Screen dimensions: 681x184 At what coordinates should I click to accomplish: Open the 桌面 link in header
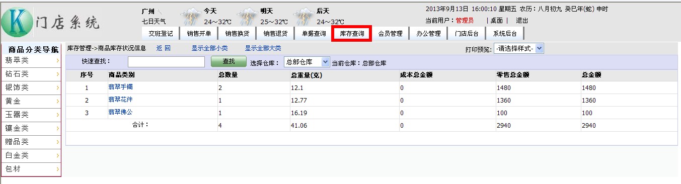click(x=497, y=21)
